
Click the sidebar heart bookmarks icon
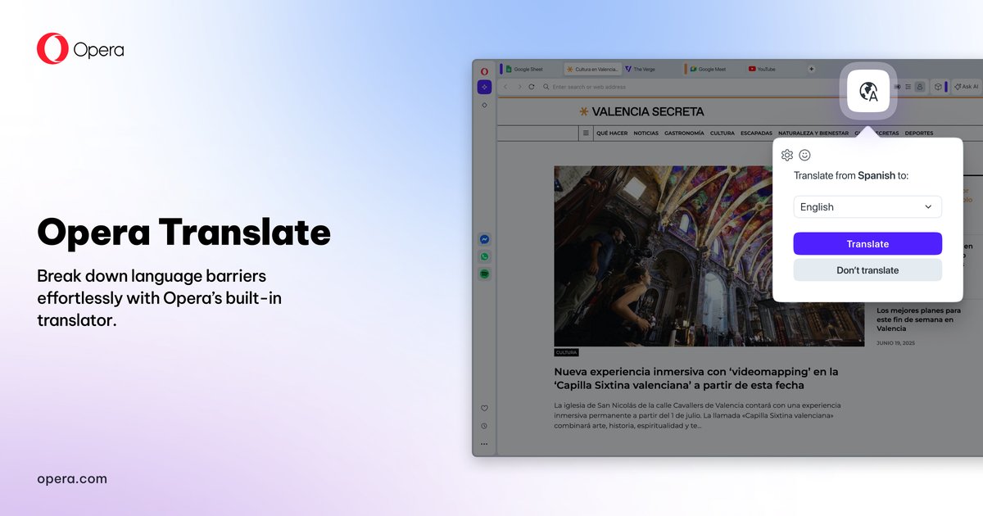click(484, 408)
